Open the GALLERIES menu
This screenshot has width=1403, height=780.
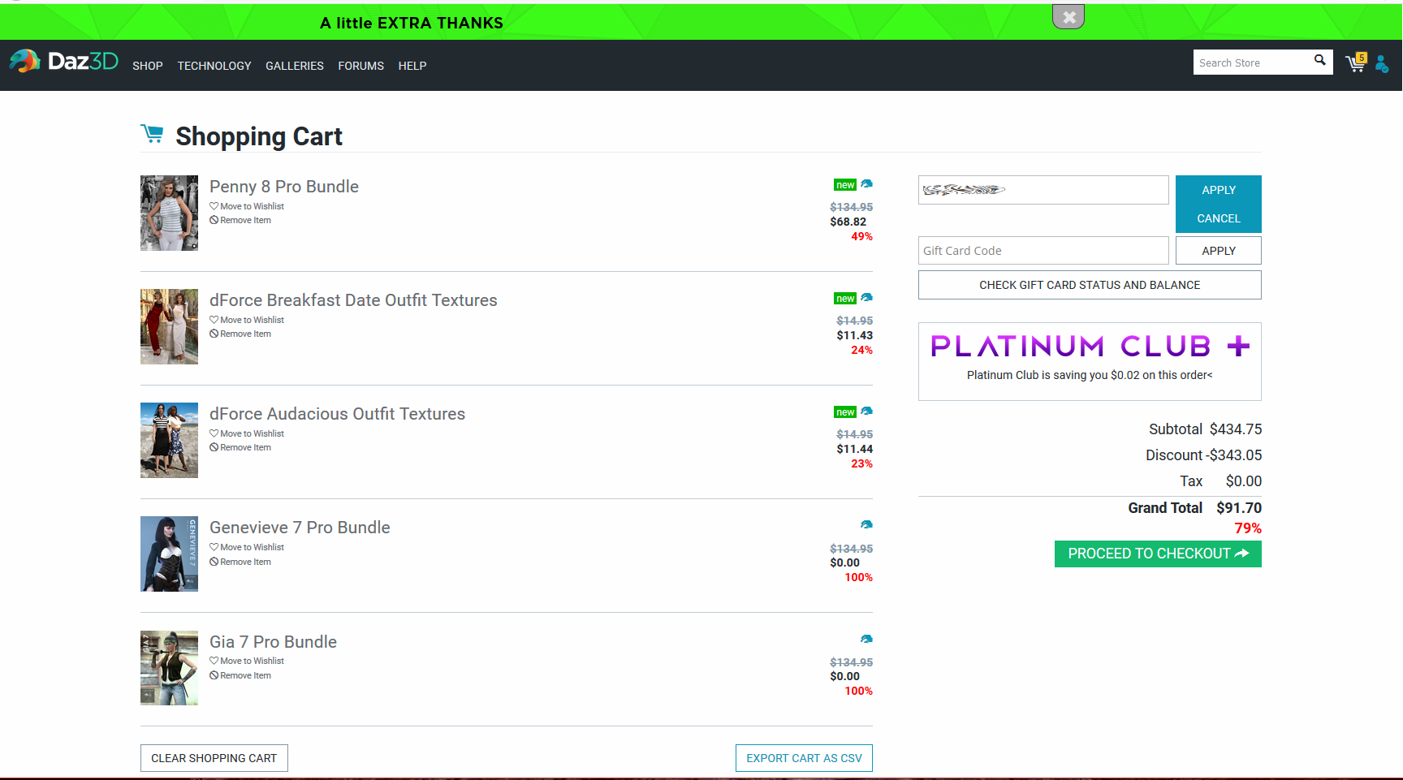click(x=295, y=66)
